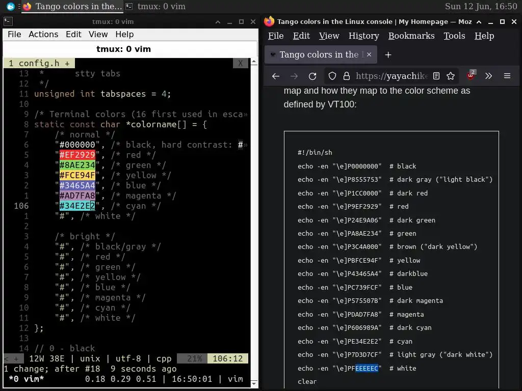Click the cyan #34E2E2 color value

tap(77, 206)
